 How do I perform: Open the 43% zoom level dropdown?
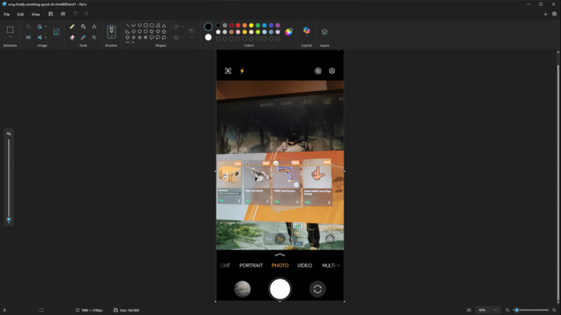point(488,310)
